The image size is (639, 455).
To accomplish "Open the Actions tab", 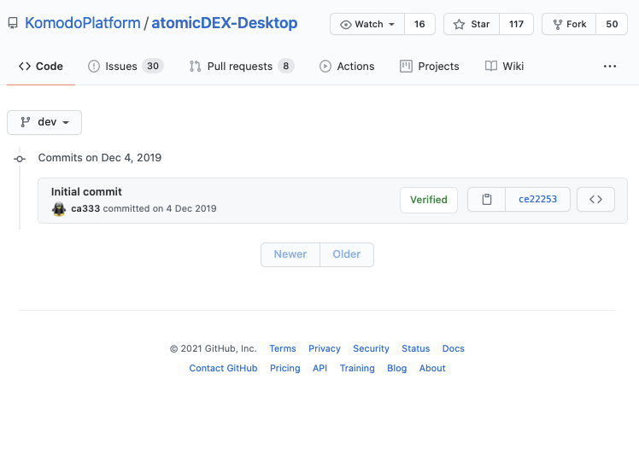I will click(x=347, y=66).
